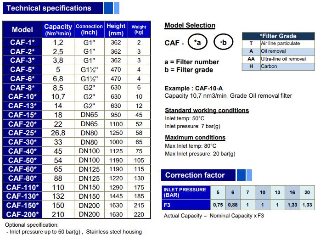This screenshot has height=240, width=320.
Task: Select the Capacity (Nm³/min) column header
Action: [58, 29]
